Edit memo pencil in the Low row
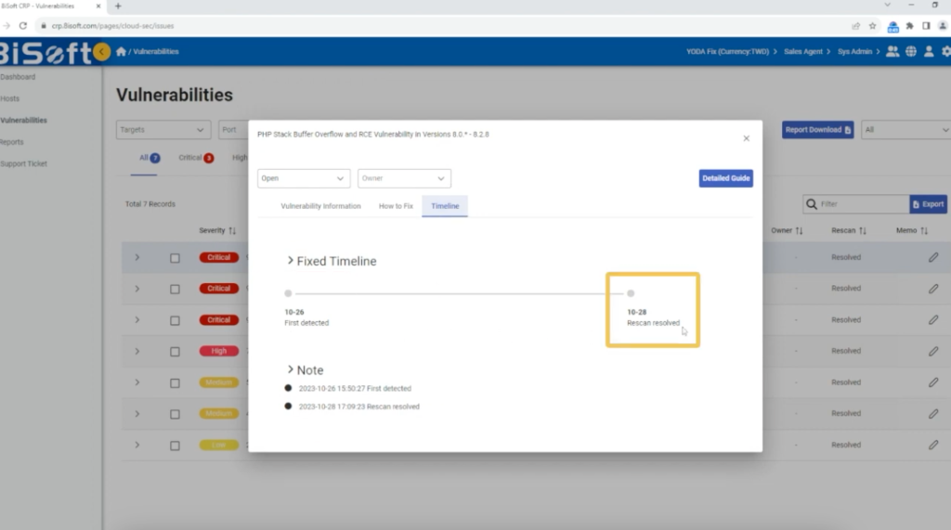Image resolution: width=951 pixels, height=530 pixels. point(932,445)
